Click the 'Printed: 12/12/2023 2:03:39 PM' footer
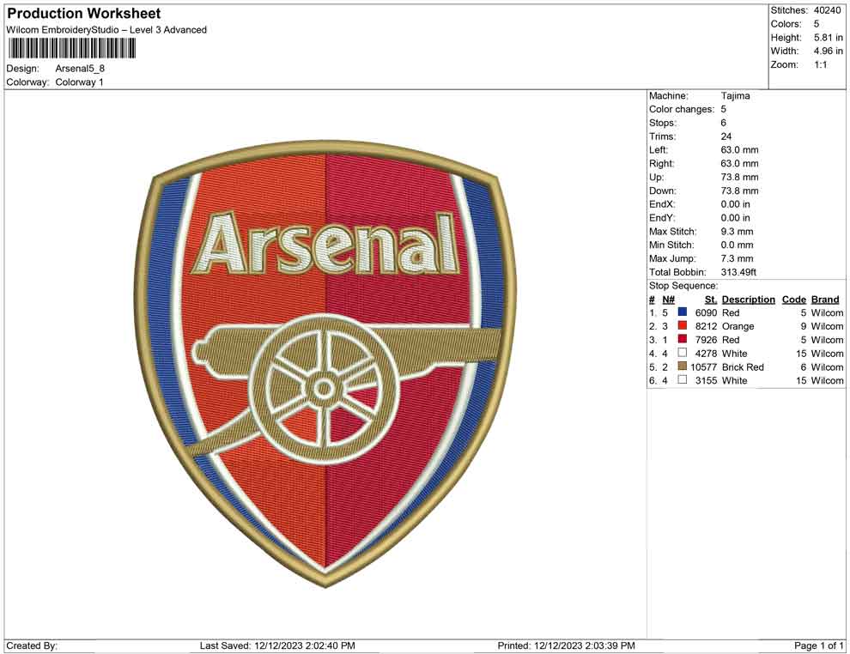The height and width of the screenshot is (654, 850). click(566, 645)
